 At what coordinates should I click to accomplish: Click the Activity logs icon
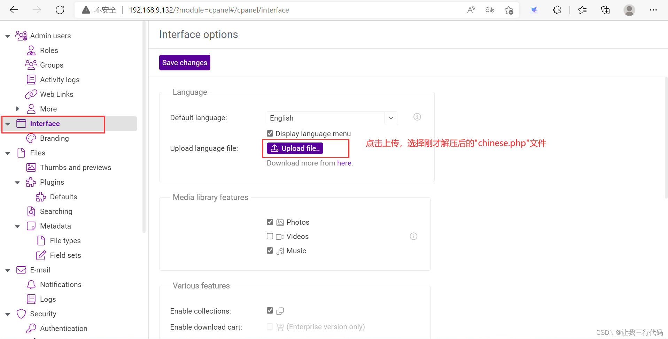31,80
